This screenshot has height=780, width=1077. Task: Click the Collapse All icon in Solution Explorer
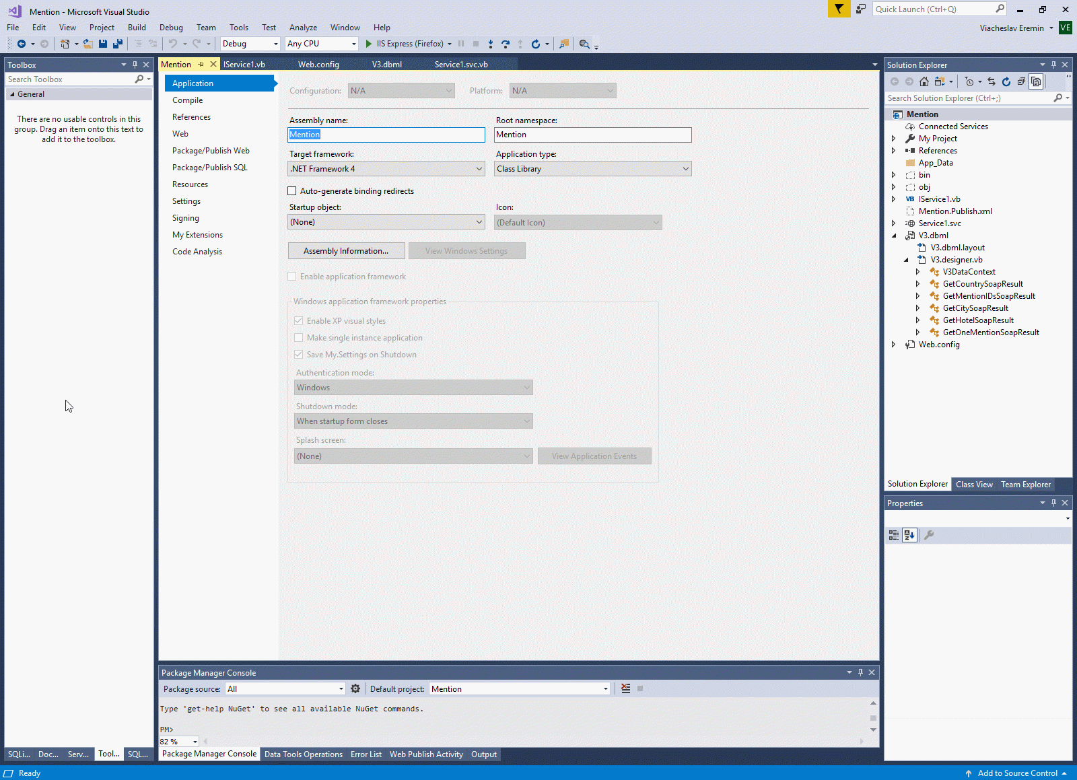1021,81
